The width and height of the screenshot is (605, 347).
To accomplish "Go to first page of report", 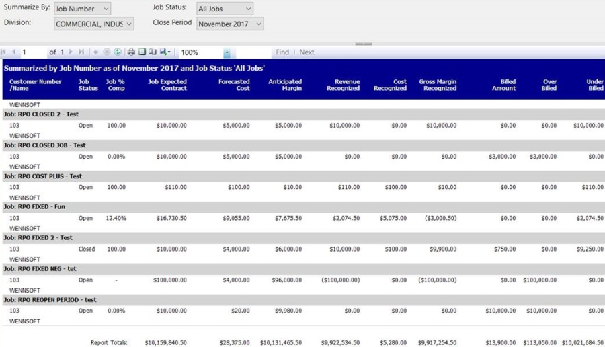I will click(x=4, y=52).
